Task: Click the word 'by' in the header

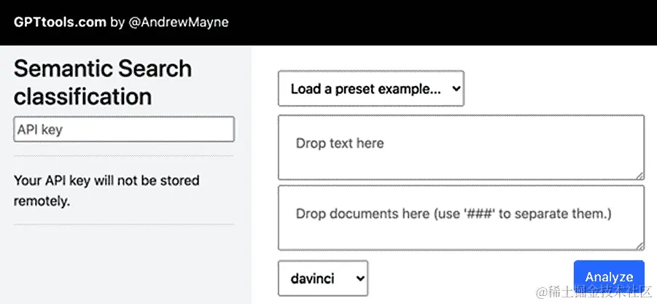Action: point(117,23)
